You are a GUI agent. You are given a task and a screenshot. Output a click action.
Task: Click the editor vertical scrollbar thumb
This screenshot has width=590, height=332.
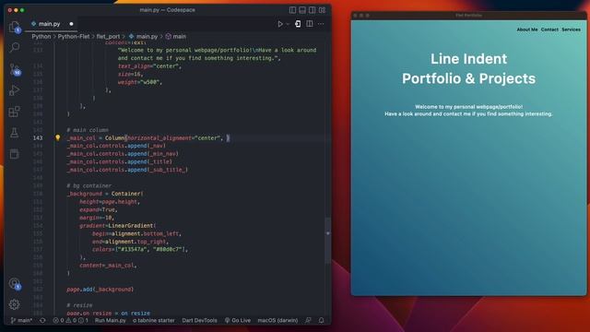[328, 241]
